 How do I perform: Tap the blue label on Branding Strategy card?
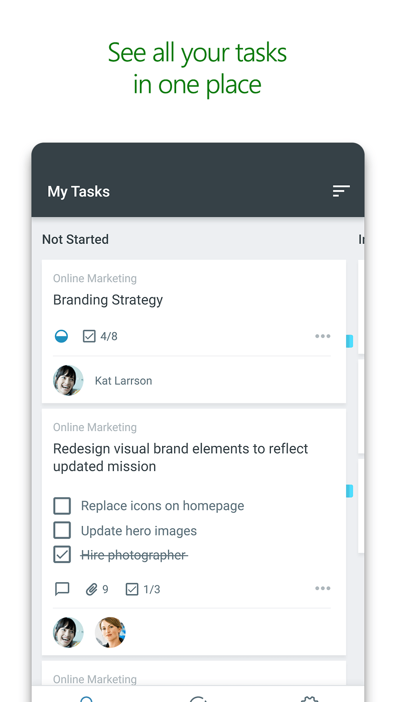349,341
